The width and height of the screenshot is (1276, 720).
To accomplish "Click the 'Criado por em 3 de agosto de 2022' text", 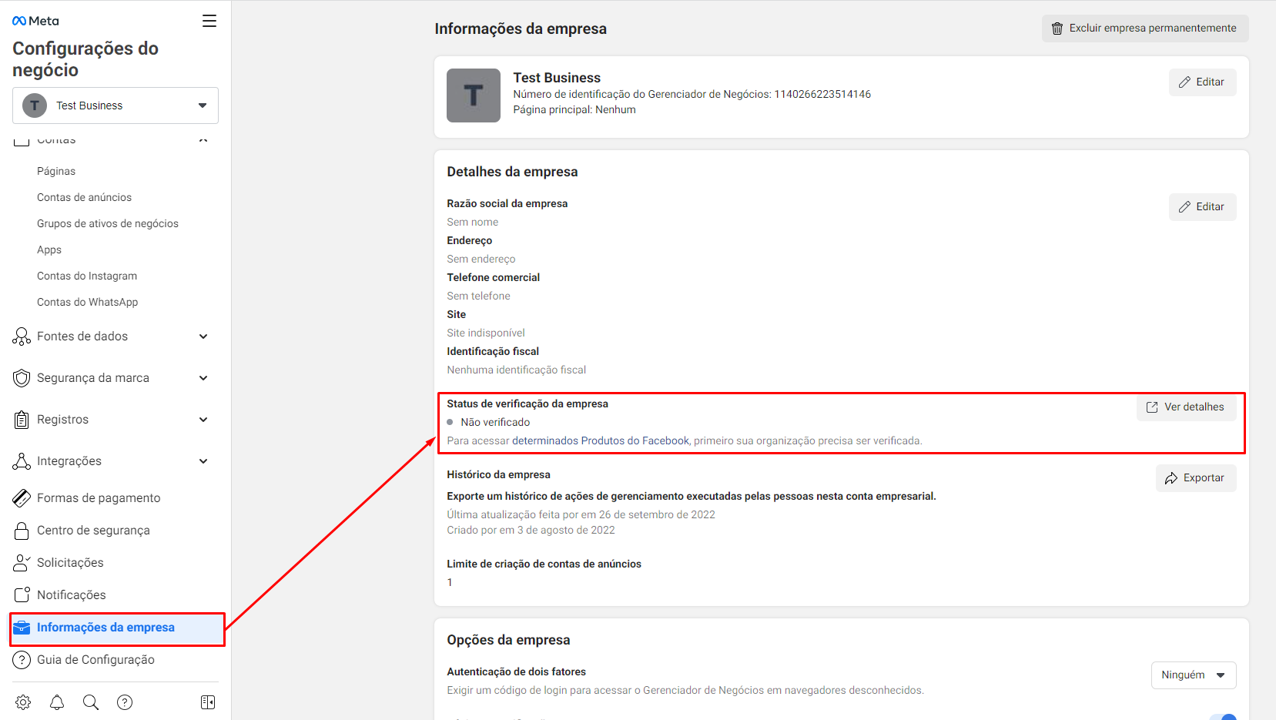I will (x=531, y=531).
